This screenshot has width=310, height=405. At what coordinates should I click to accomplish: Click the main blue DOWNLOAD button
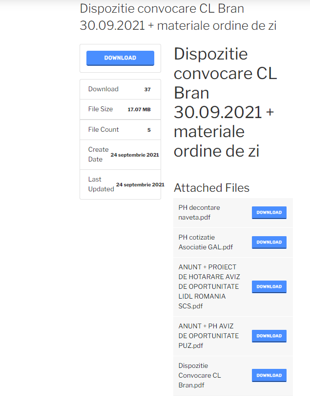(x=120, y=58)
